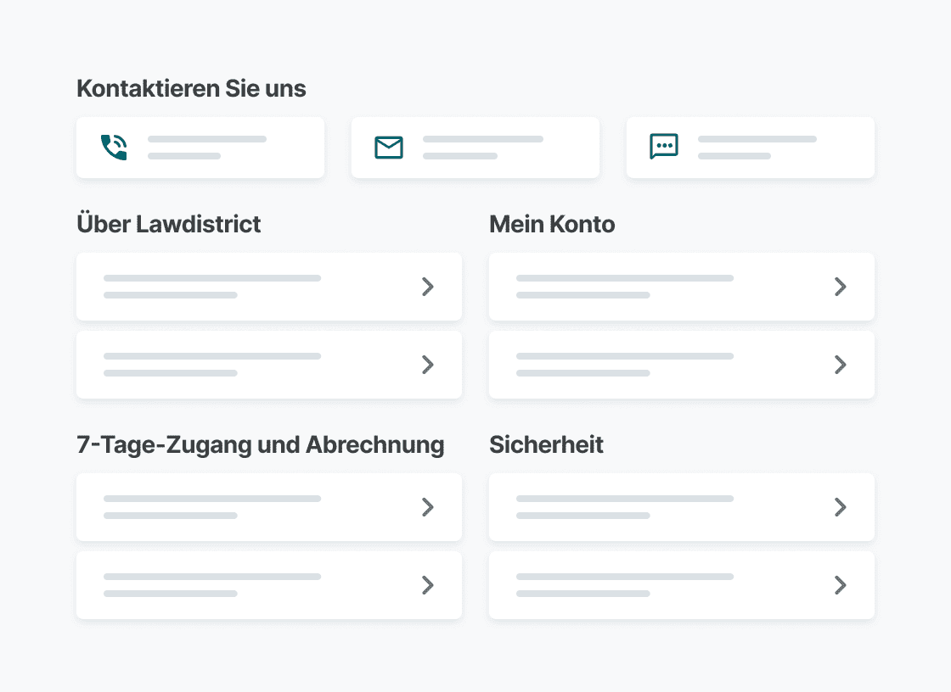Expand second chevron under Mein Konto
The image size is (951, 692).
pyautogui.click(x=840, y=365)
